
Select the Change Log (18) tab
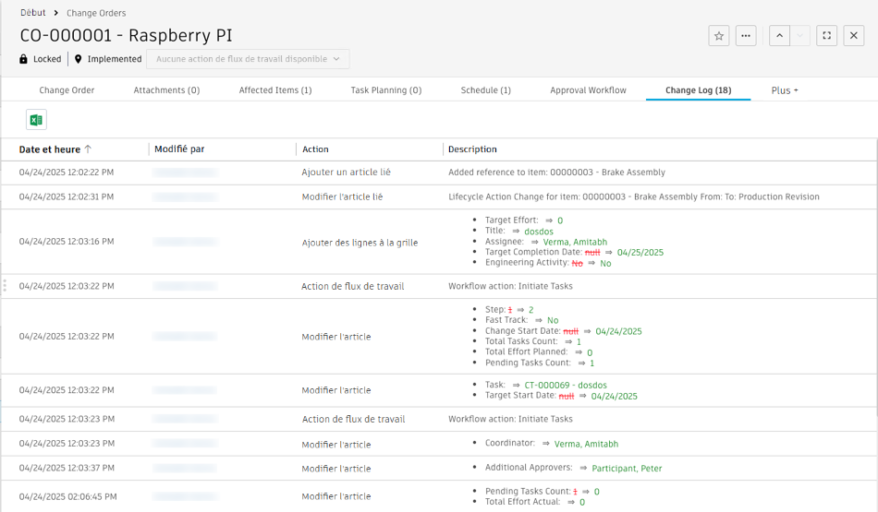click(x=699, y=90)
